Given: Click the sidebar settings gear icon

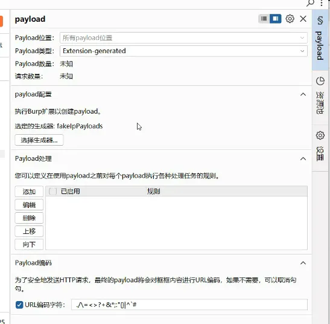Looking at the screenshot, I should point(320,135).
